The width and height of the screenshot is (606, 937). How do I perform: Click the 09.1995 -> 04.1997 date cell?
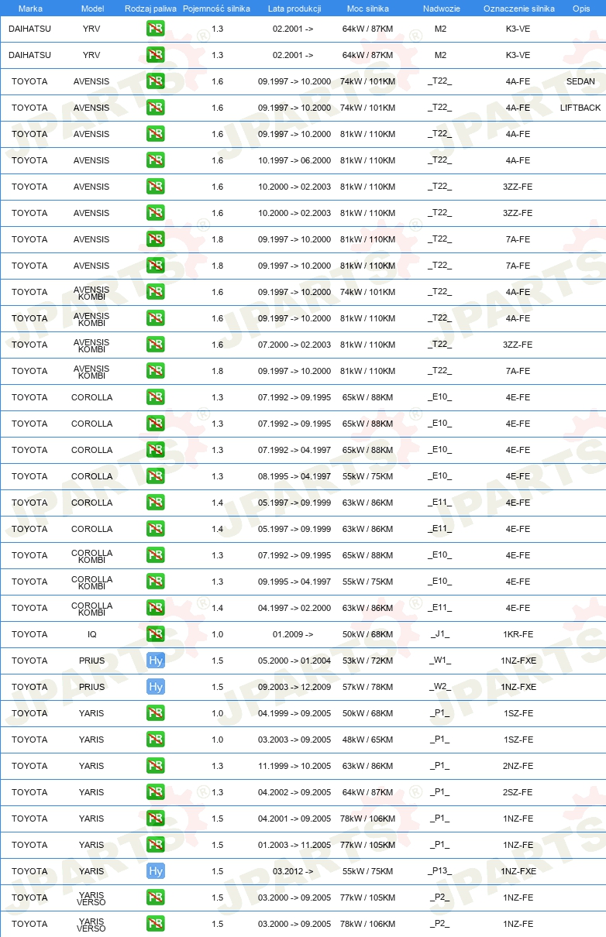(294, 582)
